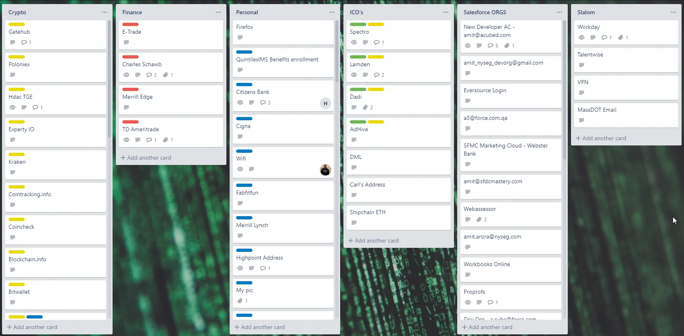The image size is (684, 336).
Task: Toggle the watch eye on Spectro card
Action: pos(354,42)
